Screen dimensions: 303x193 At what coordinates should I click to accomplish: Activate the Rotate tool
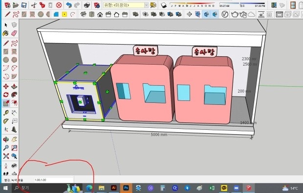click(6, 95)
